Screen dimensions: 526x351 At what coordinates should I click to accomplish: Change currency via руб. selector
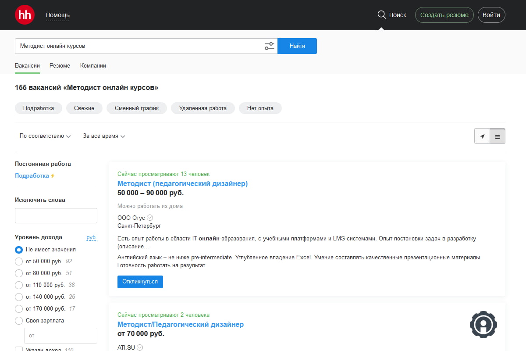click(x=92, y=237)
